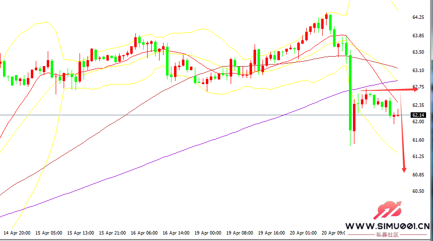Select the 60.85 price level label
Screen dimensions: 433x241
[418, 175]
